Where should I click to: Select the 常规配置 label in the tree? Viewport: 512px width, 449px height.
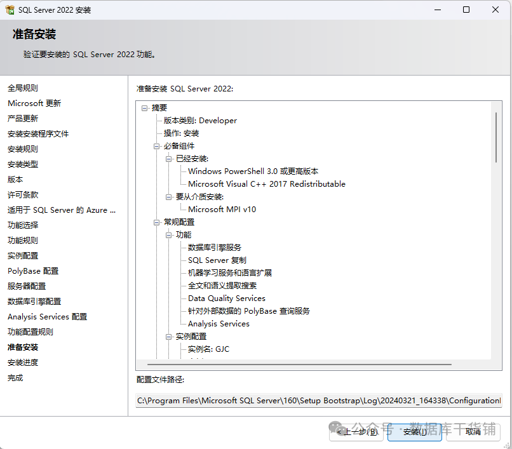(x=179, y=222)
